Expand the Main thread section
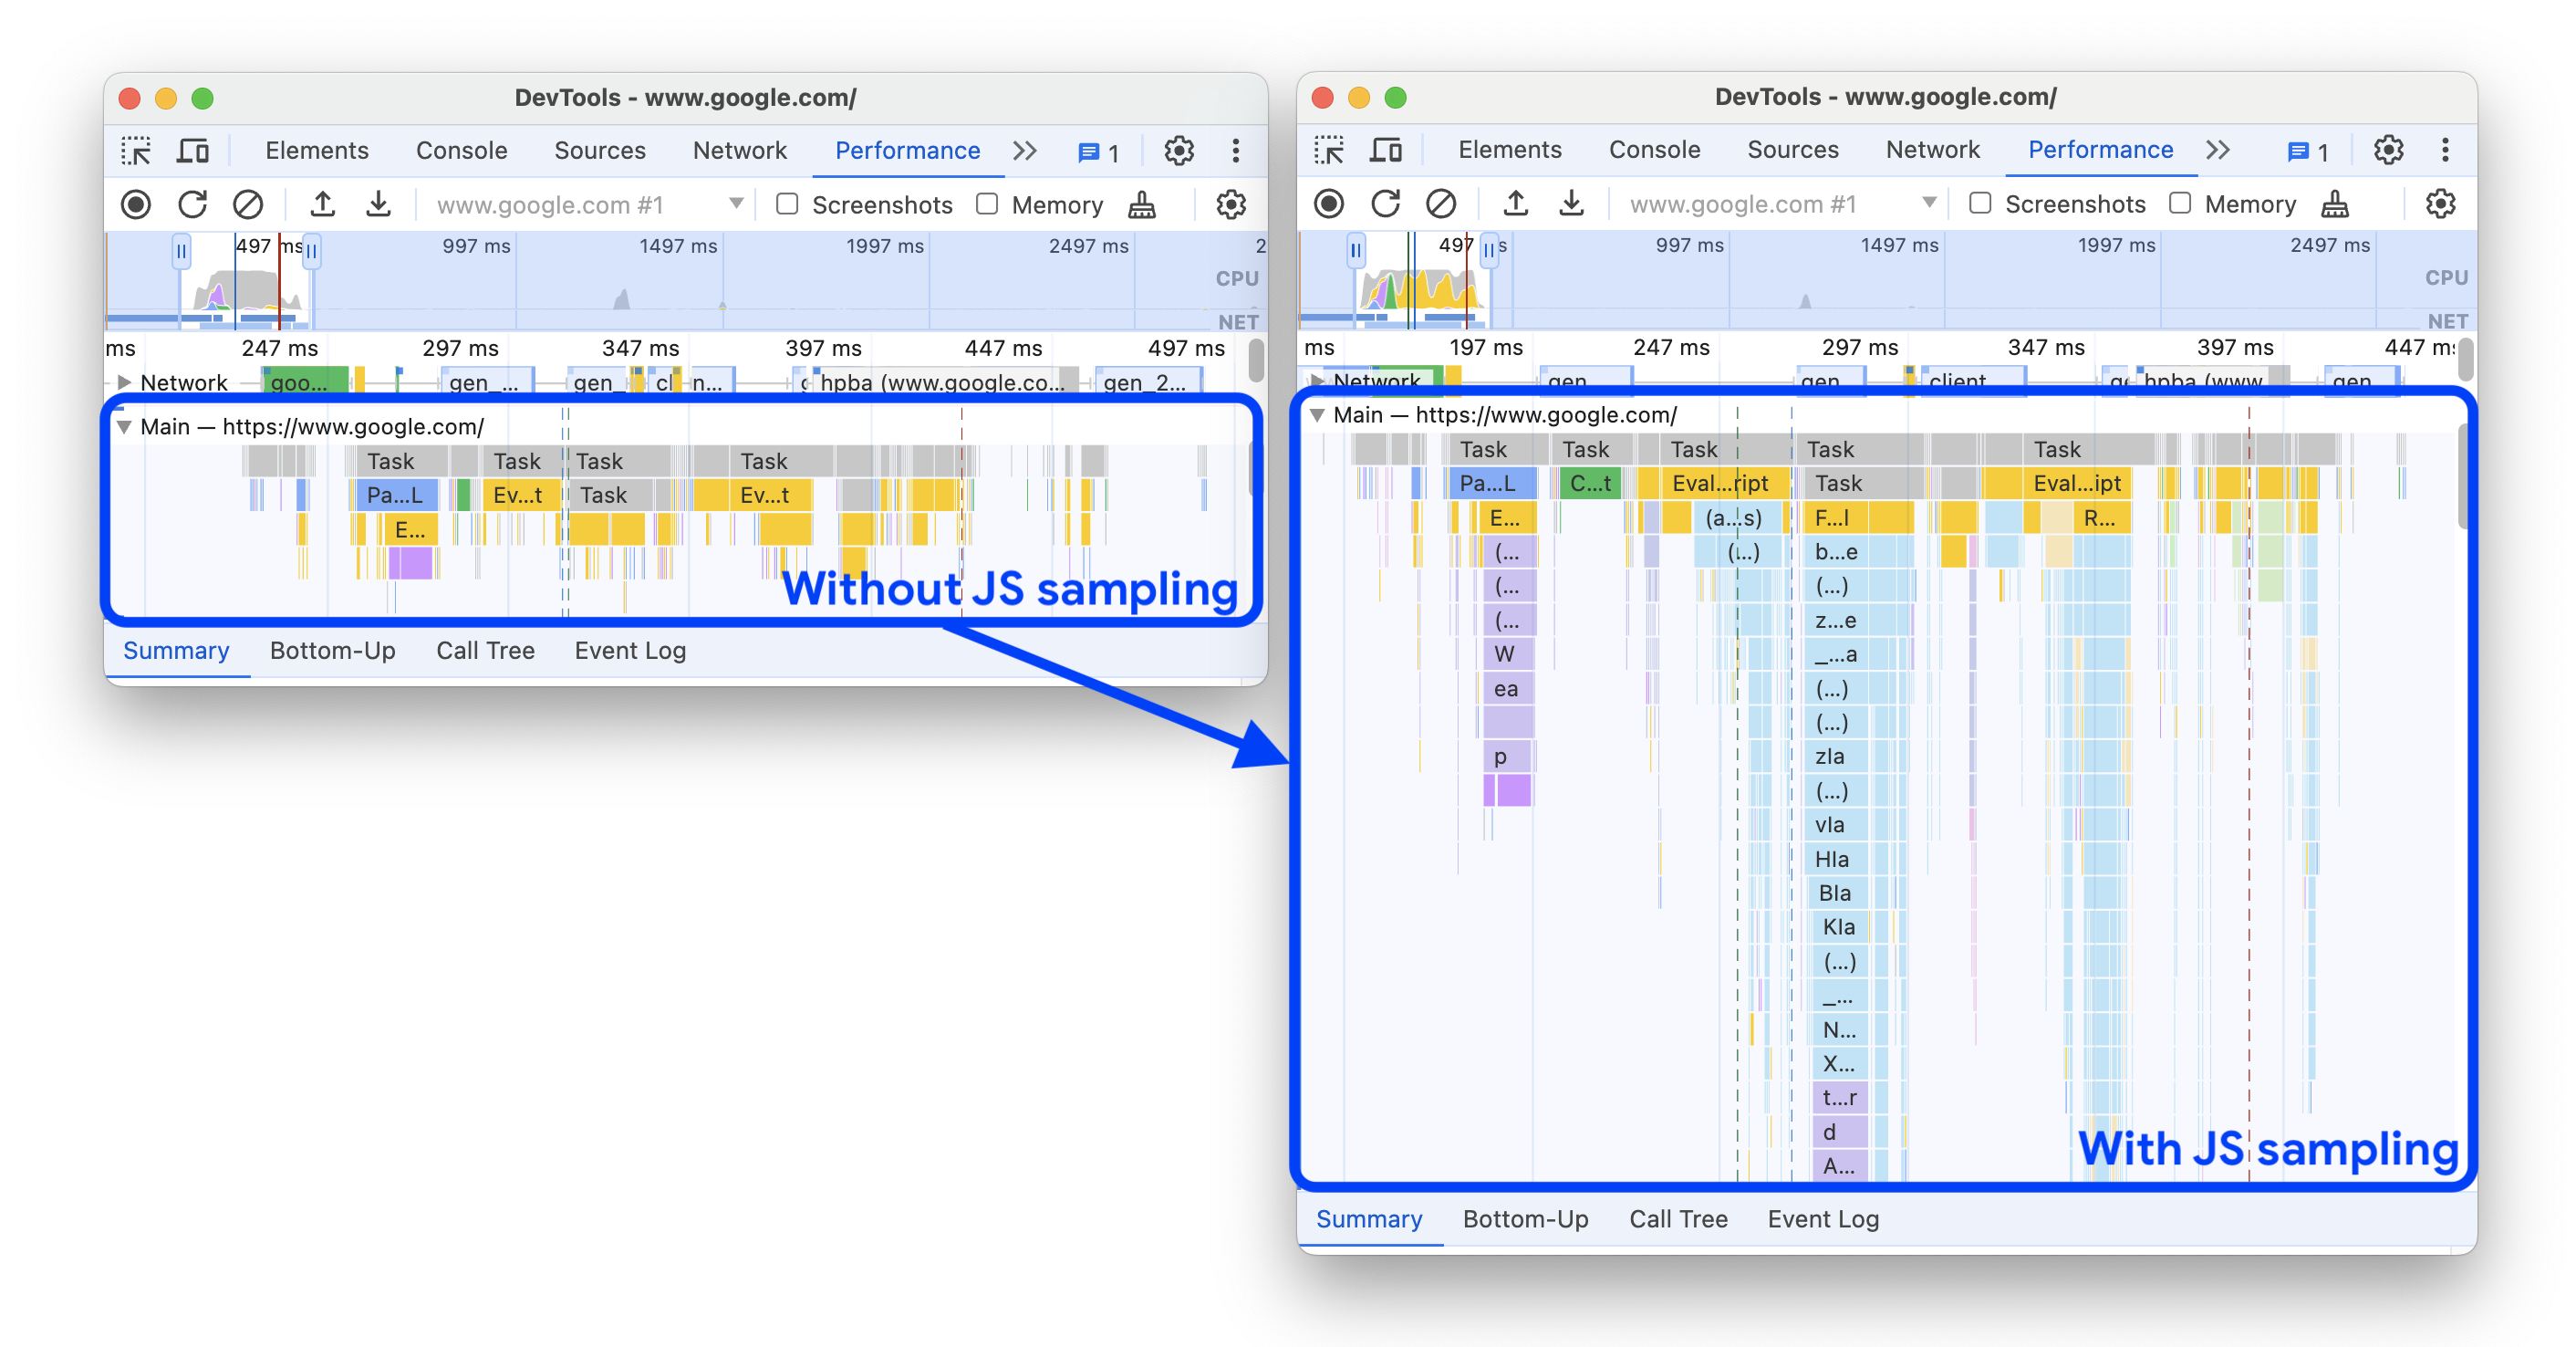This screenshot has width=2576, height=1347. (x=133, y=421)
